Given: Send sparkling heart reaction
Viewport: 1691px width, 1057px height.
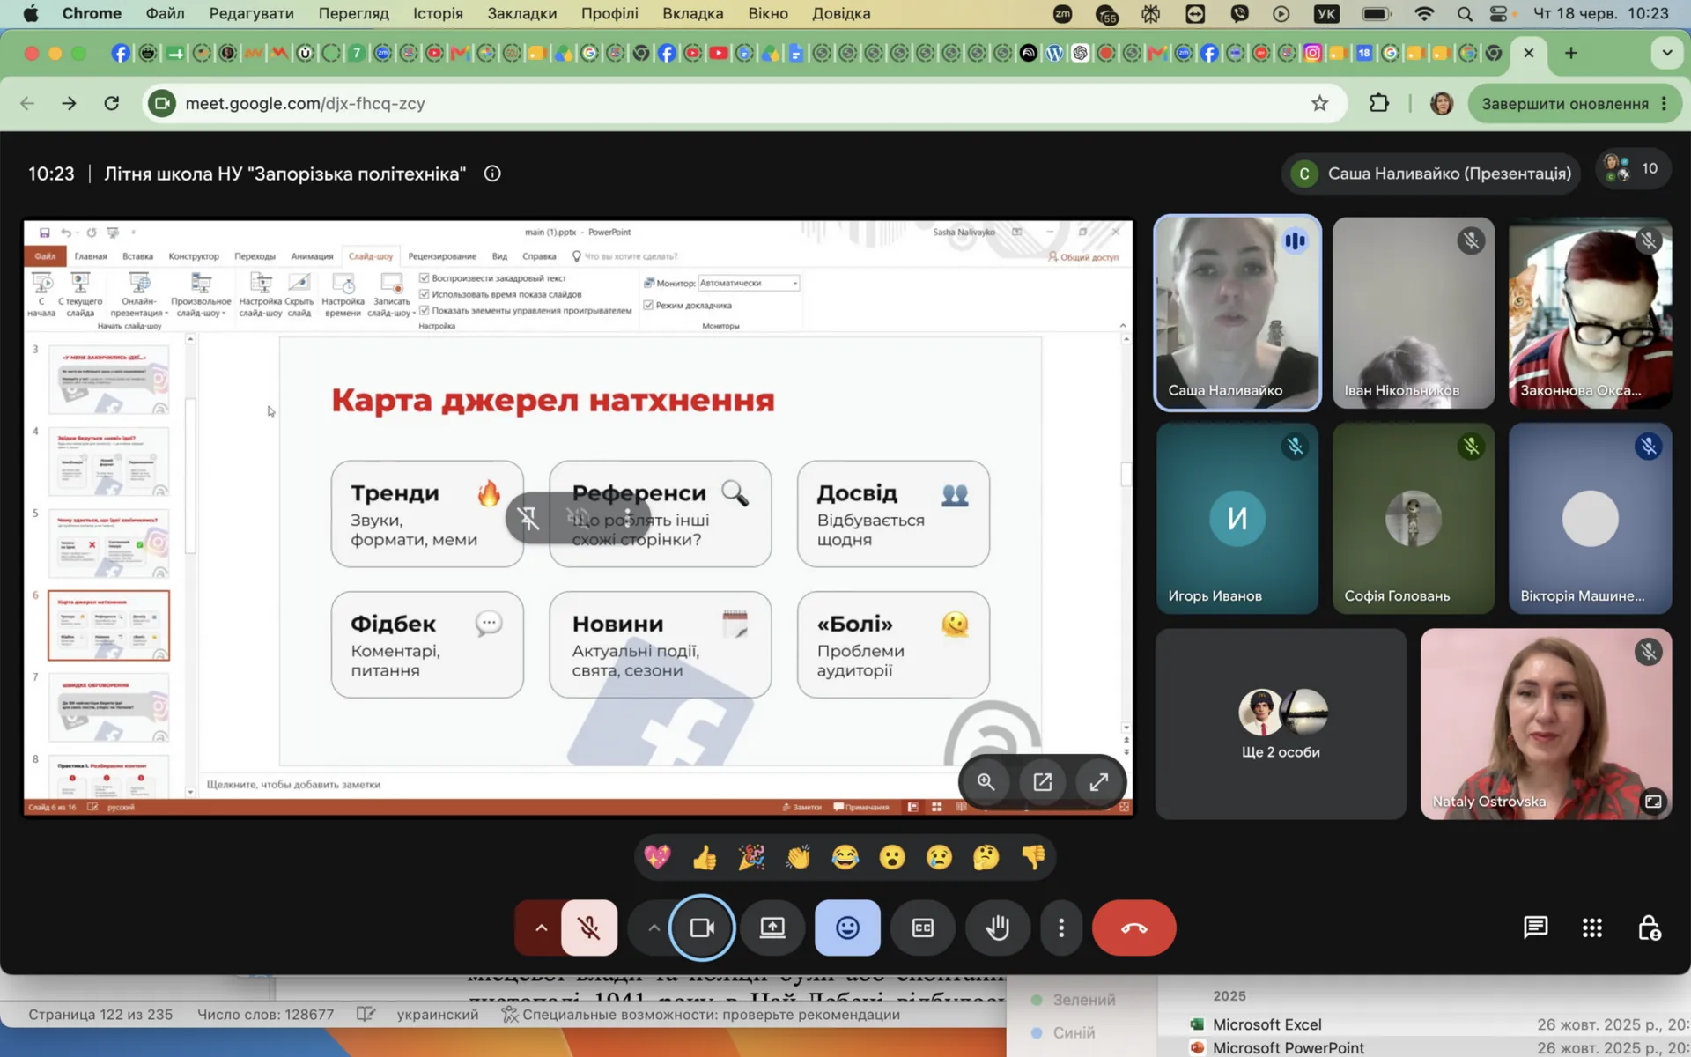Looking at the screenshot, I should point(657,857).
